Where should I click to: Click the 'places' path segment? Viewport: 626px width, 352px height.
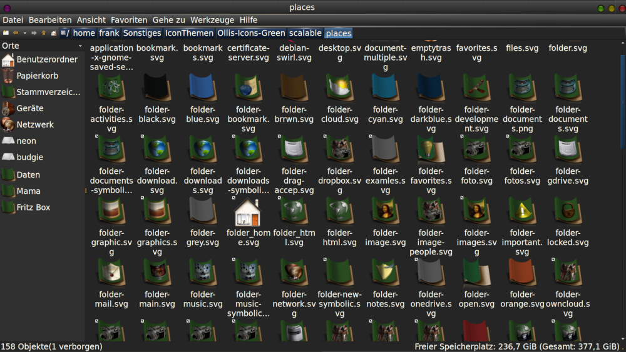click(x=339, y=33)
